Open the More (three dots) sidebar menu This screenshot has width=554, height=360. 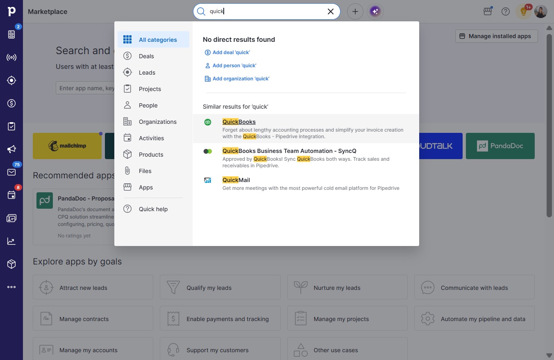(11, 287)
